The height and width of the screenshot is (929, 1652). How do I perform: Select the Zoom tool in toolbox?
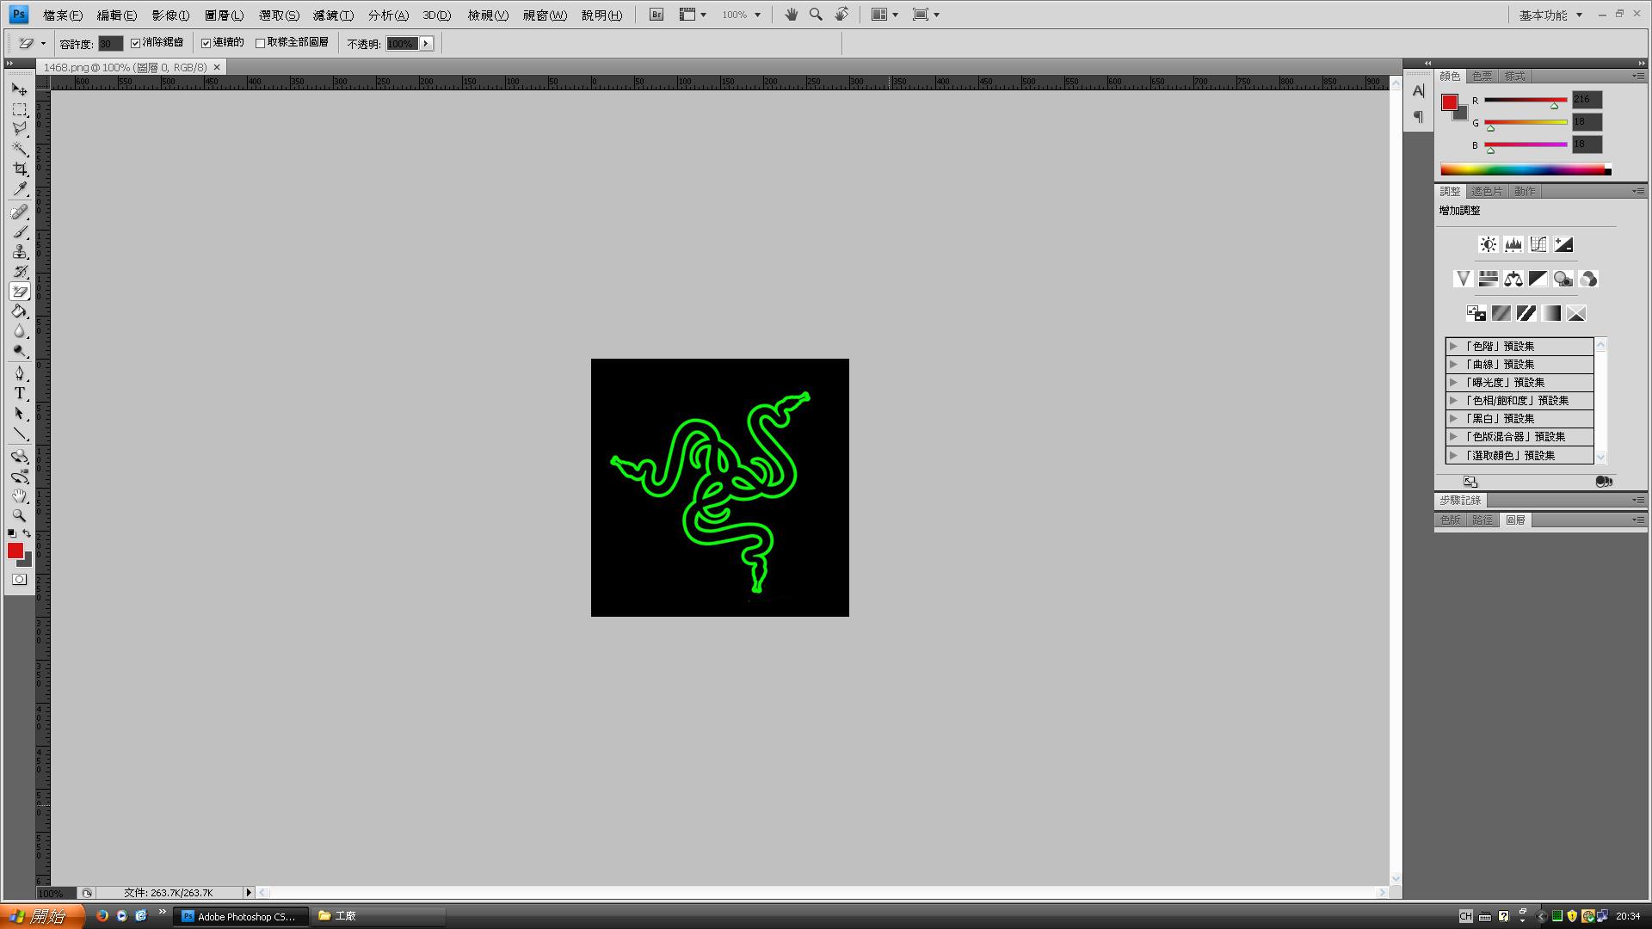click(x=20, y=516)
